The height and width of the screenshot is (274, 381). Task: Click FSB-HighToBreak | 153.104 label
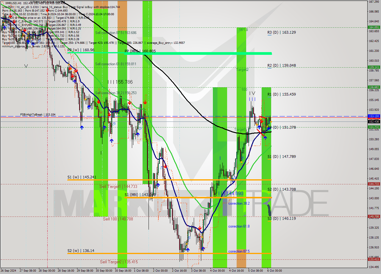coord(38,114)
